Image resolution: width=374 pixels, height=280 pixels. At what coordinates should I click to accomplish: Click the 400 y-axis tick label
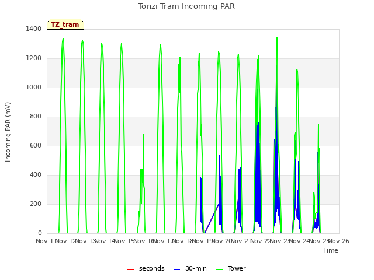tap(36, 175)
